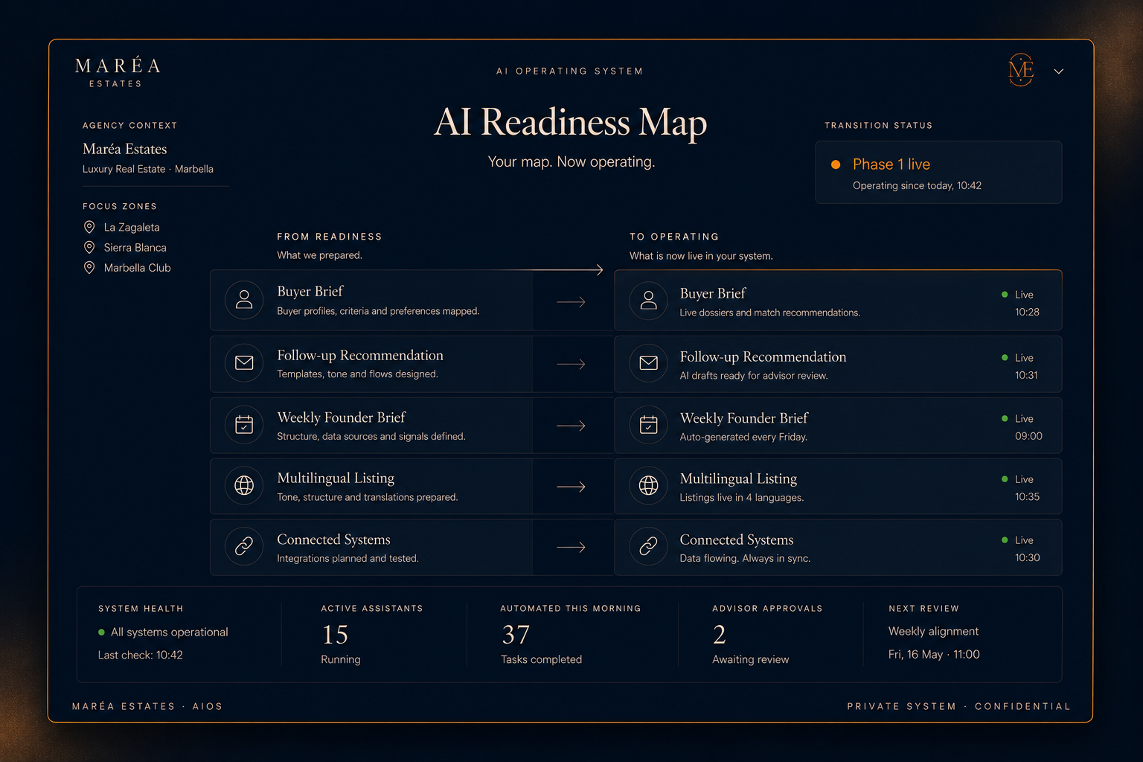
Task: Click the orange Phase 1 live indicator dot
Action: pos(836,164)
